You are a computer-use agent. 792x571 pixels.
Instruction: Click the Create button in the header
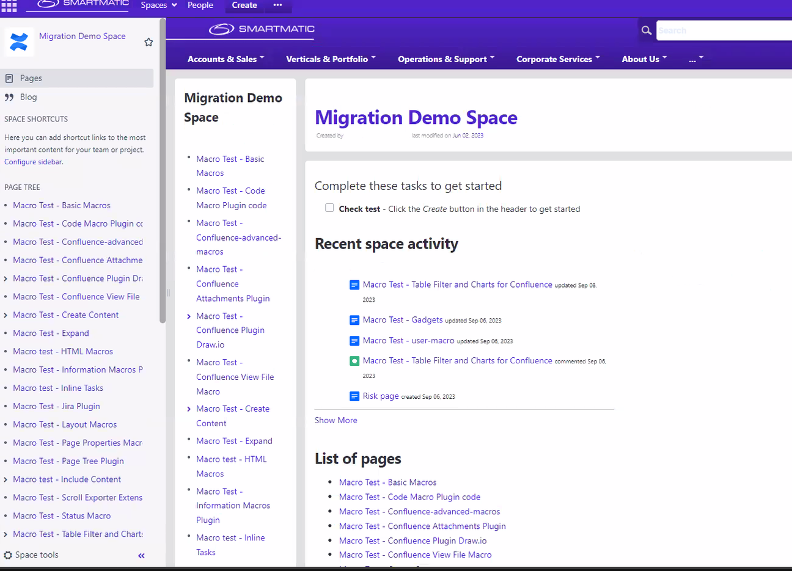(244, 5)
